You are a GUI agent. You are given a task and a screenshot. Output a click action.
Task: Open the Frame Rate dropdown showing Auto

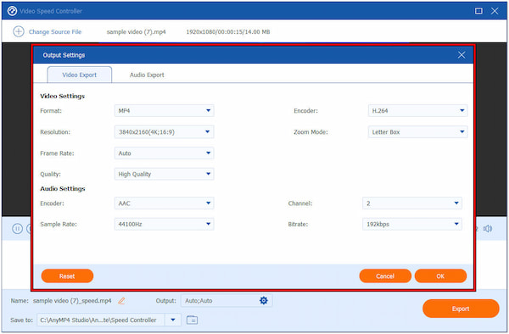click(165, 153)
